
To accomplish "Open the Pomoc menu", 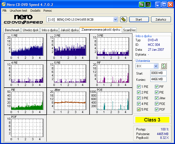I will click(x=48, y=11).
